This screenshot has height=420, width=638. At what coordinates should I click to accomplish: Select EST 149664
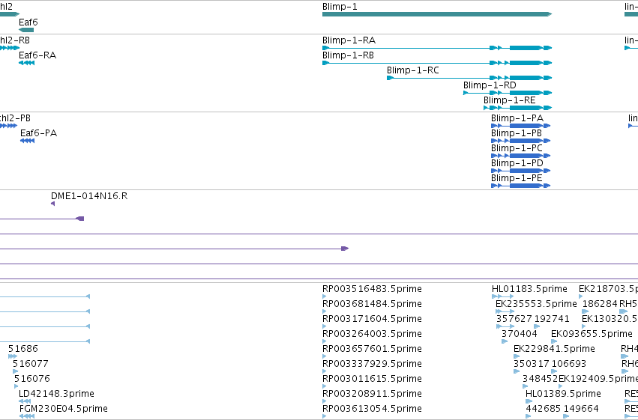click(581, 409)
